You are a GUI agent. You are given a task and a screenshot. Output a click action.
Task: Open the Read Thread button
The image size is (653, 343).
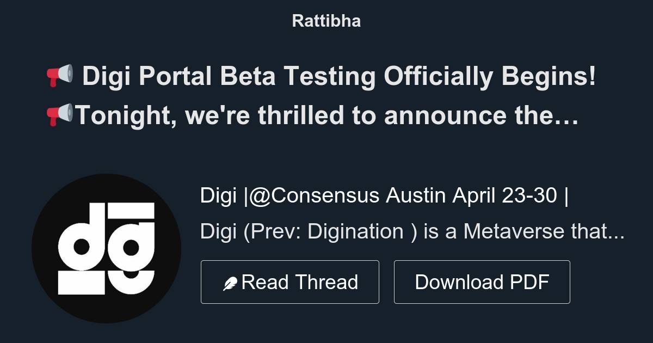coord(290,282)
